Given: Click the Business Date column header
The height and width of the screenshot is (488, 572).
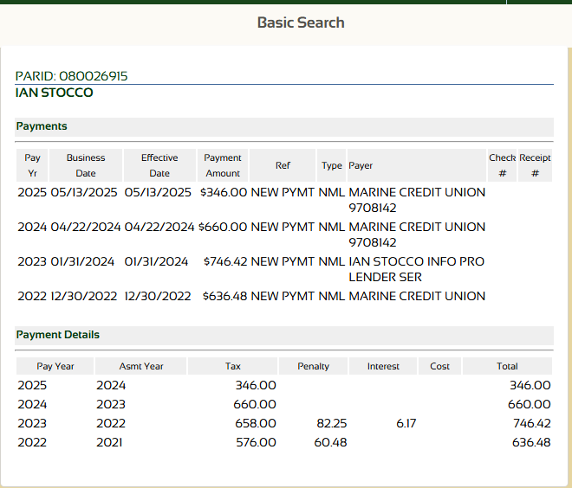Looking at the screenshot, I should [x=86, y=165].
